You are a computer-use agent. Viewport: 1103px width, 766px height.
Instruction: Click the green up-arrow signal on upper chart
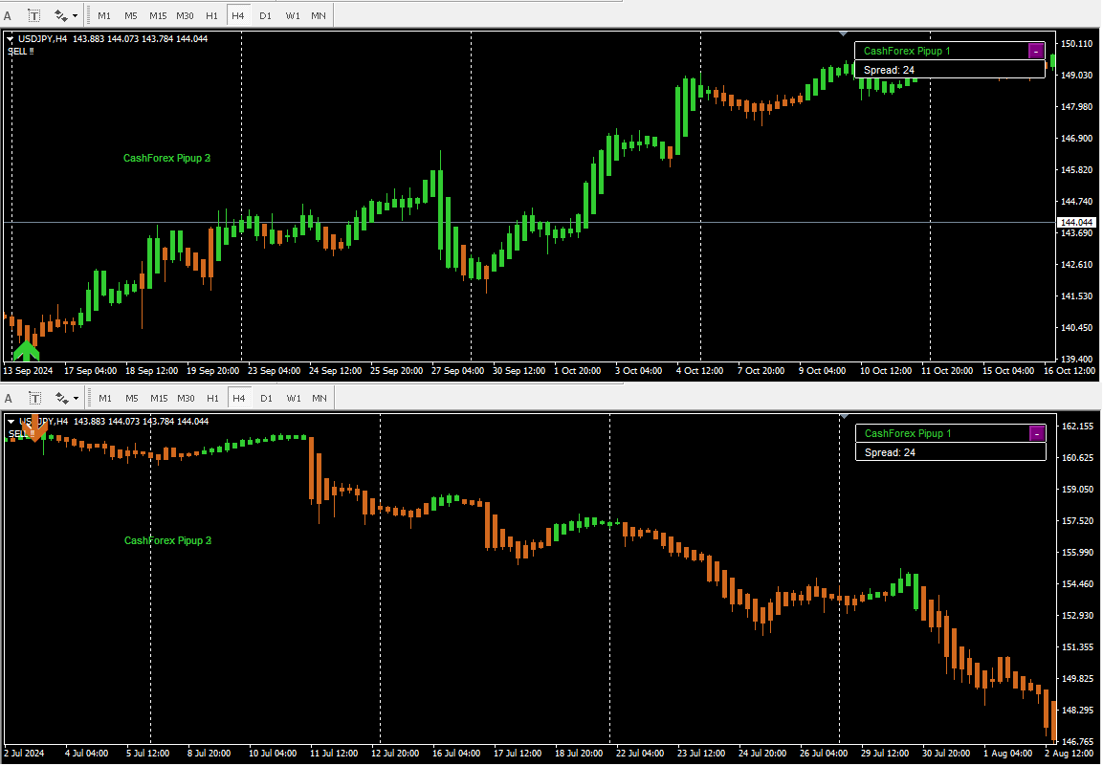26,350
